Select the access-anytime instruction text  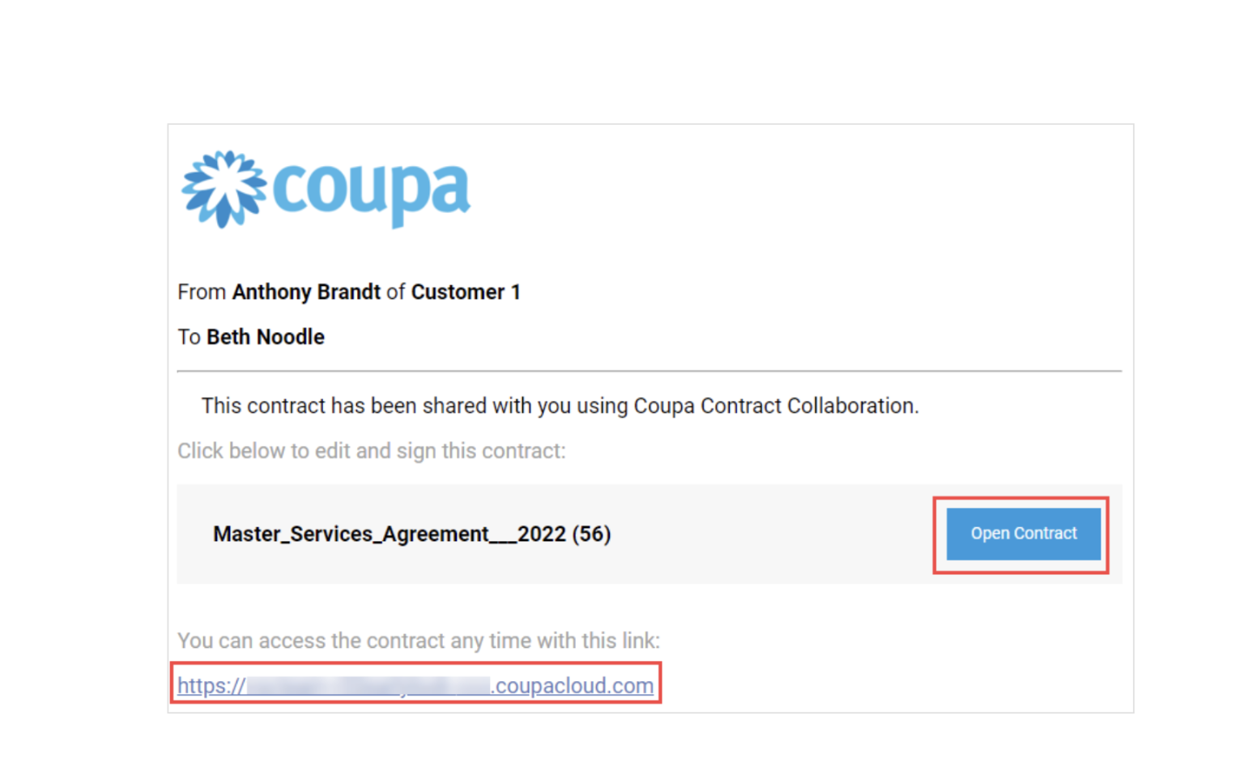pos(418,641)
